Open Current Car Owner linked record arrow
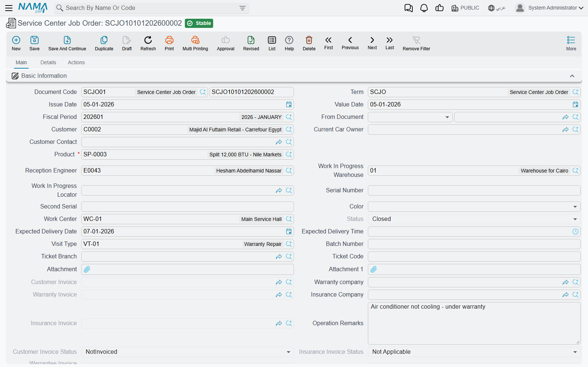 [566, 130]
